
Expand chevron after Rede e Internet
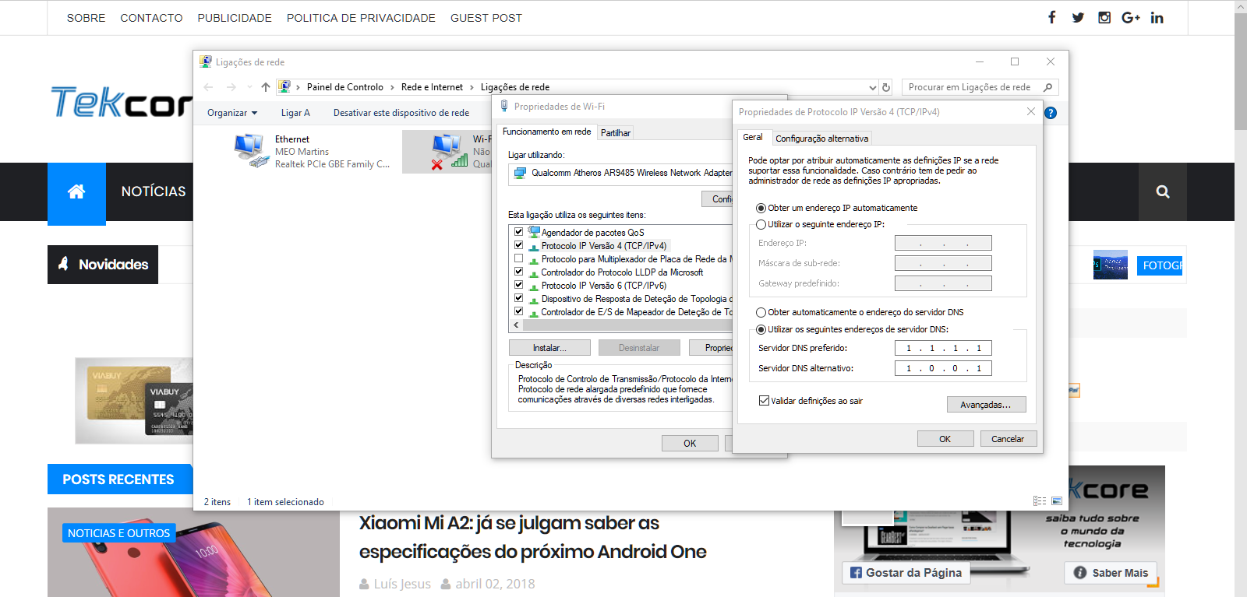pos(472,87)
